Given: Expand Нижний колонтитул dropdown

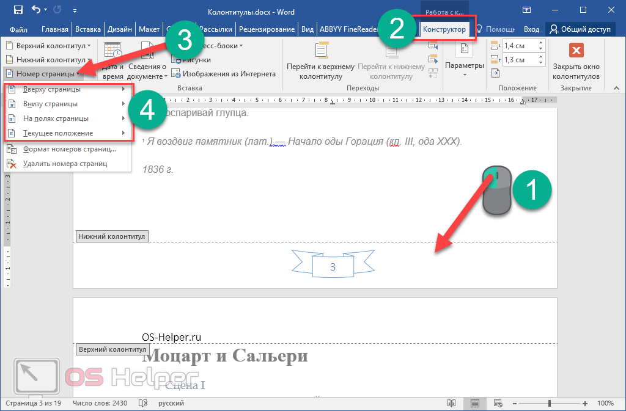Looking at the screenshot, I should pyautogui.click(x=46, y=60).
